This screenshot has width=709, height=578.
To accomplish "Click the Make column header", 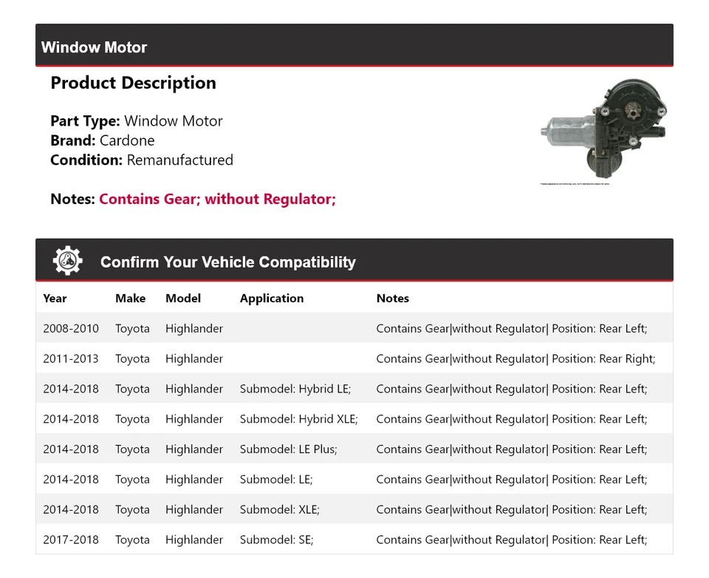I will (130, 299).
